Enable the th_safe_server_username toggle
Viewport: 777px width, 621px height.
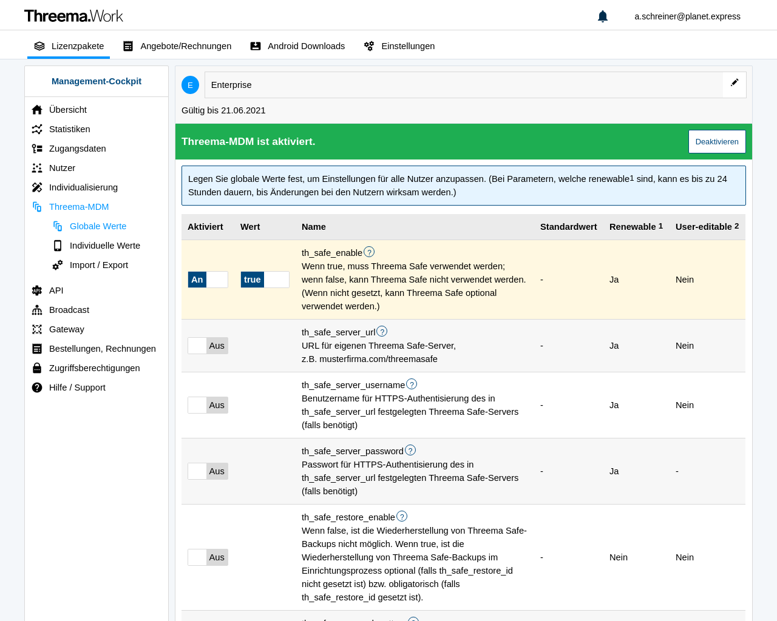208,405
